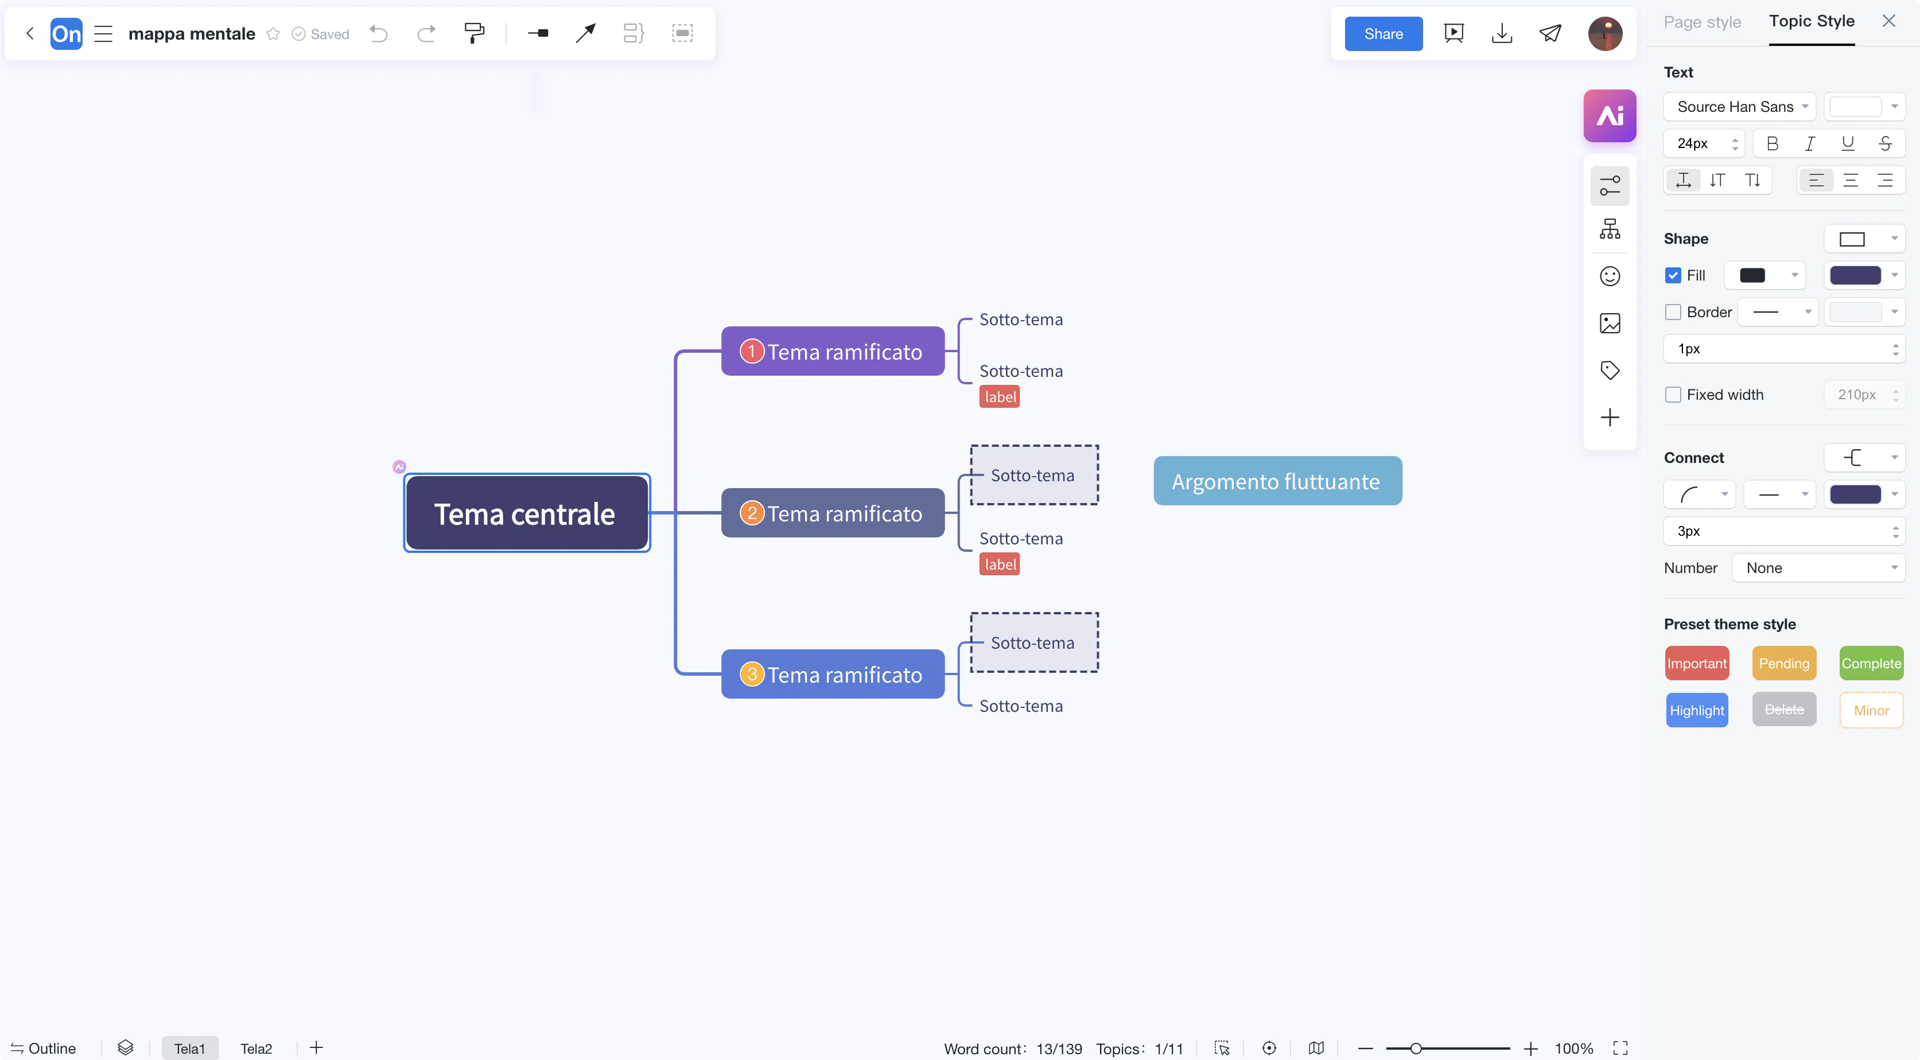Image resolution: width=1920 pixels, height=1060 pixels.
Task: Insert a relationship arrow line
Action: point(586,33)
